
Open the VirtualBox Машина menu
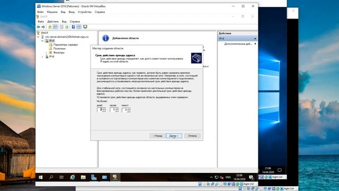coord(52,12)
